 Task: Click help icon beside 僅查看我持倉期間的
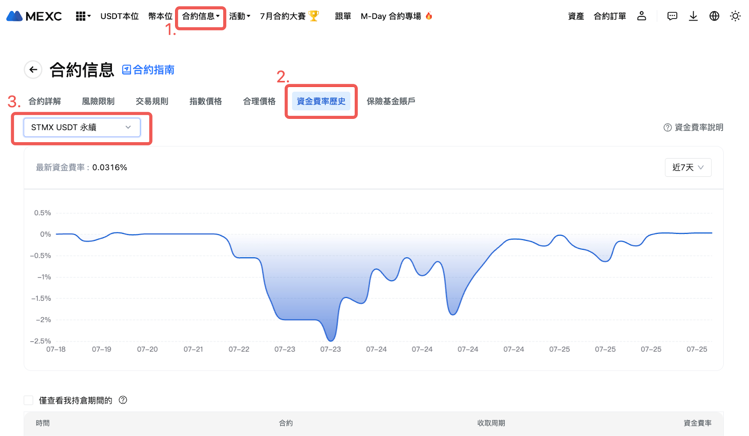coord(123,400)
